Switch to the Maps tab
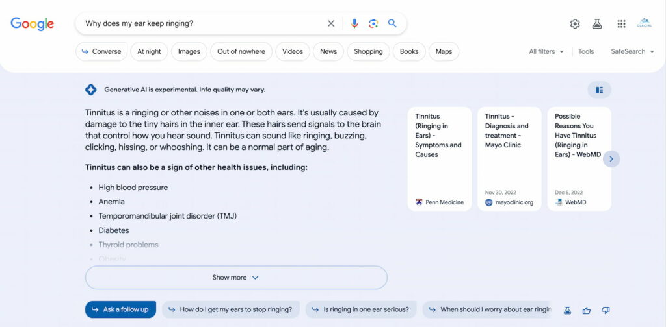 444,52
